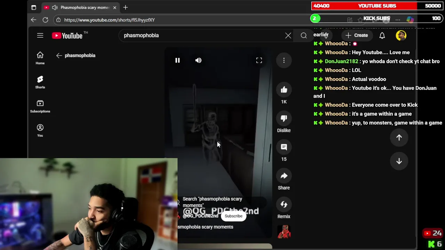Open Shorts in the sidebar
The height and width of the screenshot is (250, 445).
40,82
